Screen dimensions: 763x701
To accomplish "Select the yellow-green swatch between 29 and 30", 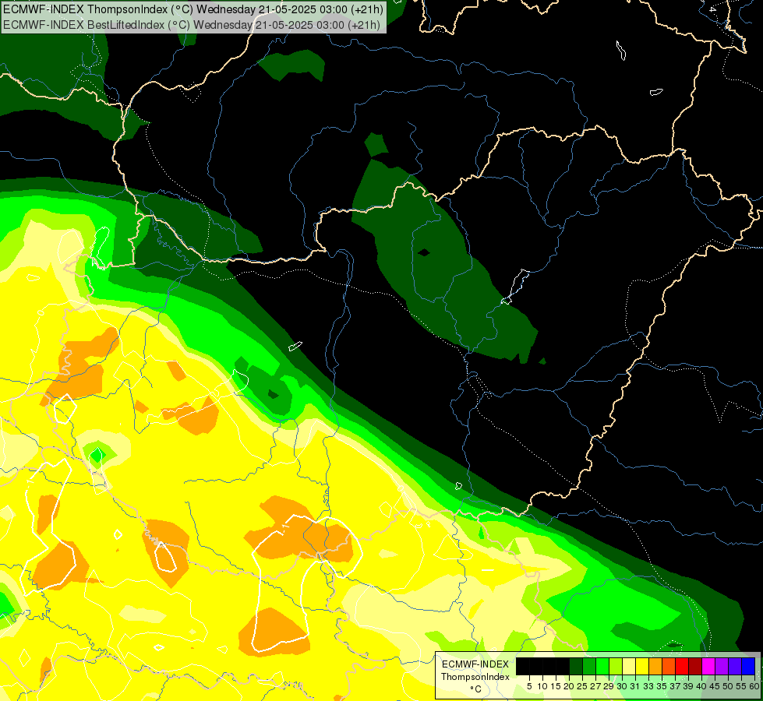I will [616, 667].
